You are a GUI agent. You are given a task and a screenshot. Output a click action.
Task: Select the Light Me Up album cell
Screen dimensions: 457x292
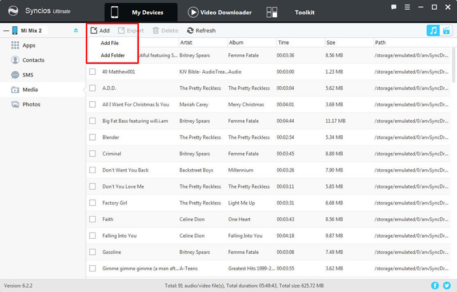(x=241, y=203)
